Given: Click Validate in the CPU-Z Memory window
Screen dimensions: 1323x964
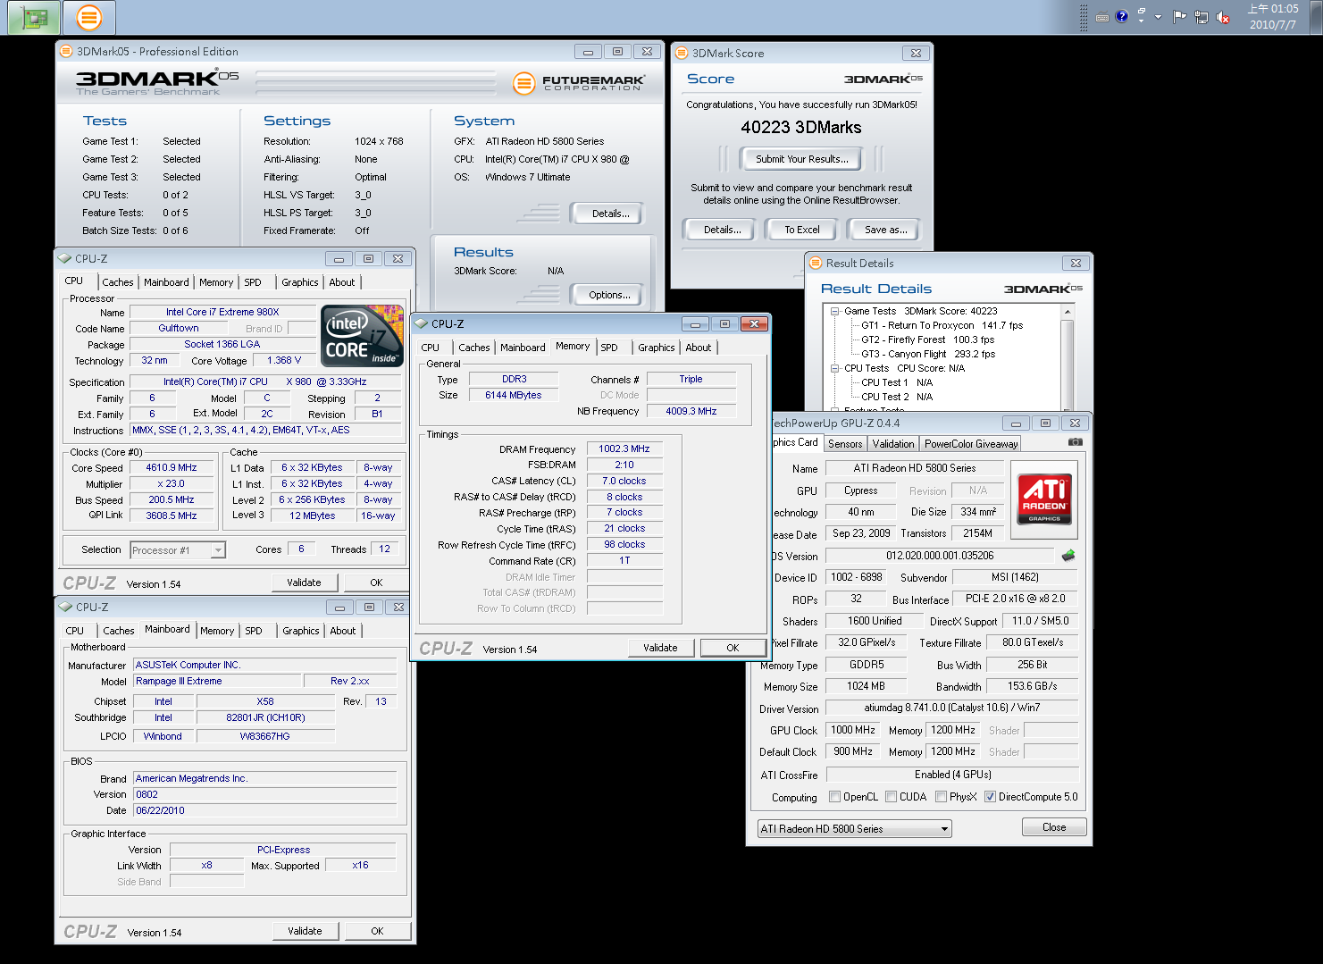Looking at the screenshot, I should 660,648.
